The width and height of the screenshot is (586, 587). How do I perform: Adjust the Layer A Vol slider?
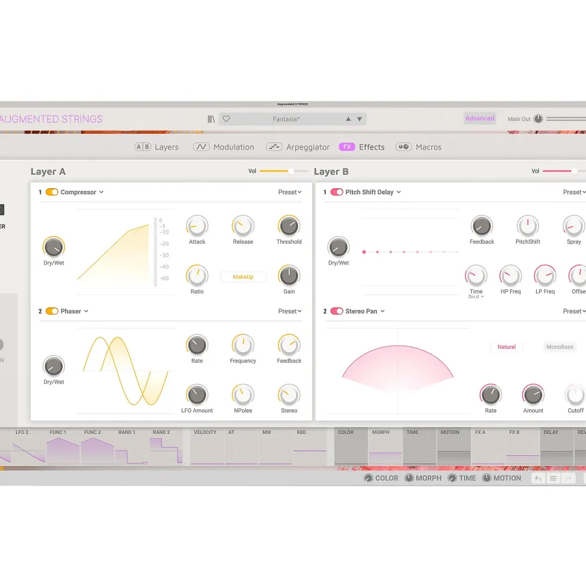(283, 171)
